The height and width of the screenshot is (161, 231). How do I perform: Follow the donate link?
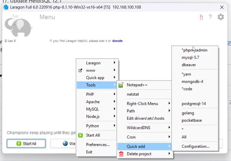click(x=117, y=41)
